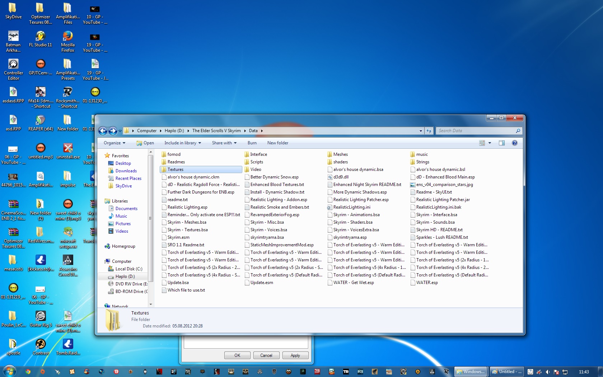Click OK in the background dialog
This screenshot has height=377, width=603.
coord(237,355)
